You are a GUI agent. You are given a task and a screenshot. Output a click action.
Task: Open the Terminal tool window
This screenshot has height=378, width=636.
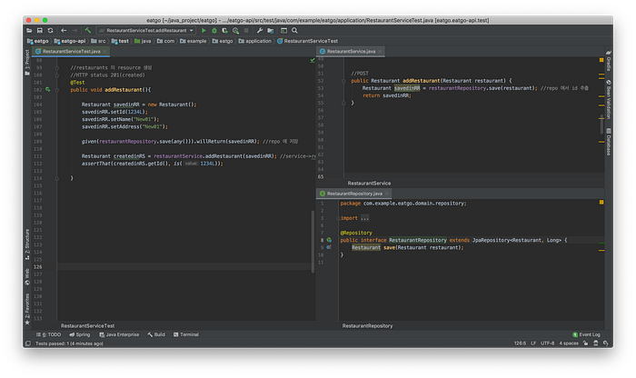coord(186,334)
